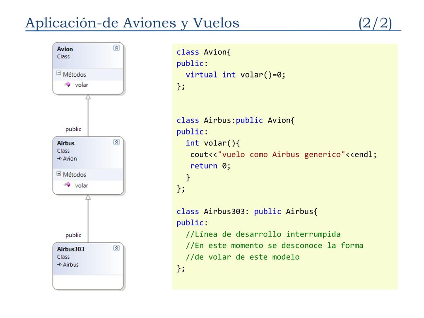Collapse the Airbus class box chevron
Screen dimensions: 424x318
(116, 142)
